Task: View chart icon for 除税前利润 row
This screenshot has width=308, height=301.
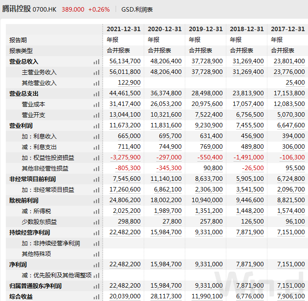Action: [96, 201]
